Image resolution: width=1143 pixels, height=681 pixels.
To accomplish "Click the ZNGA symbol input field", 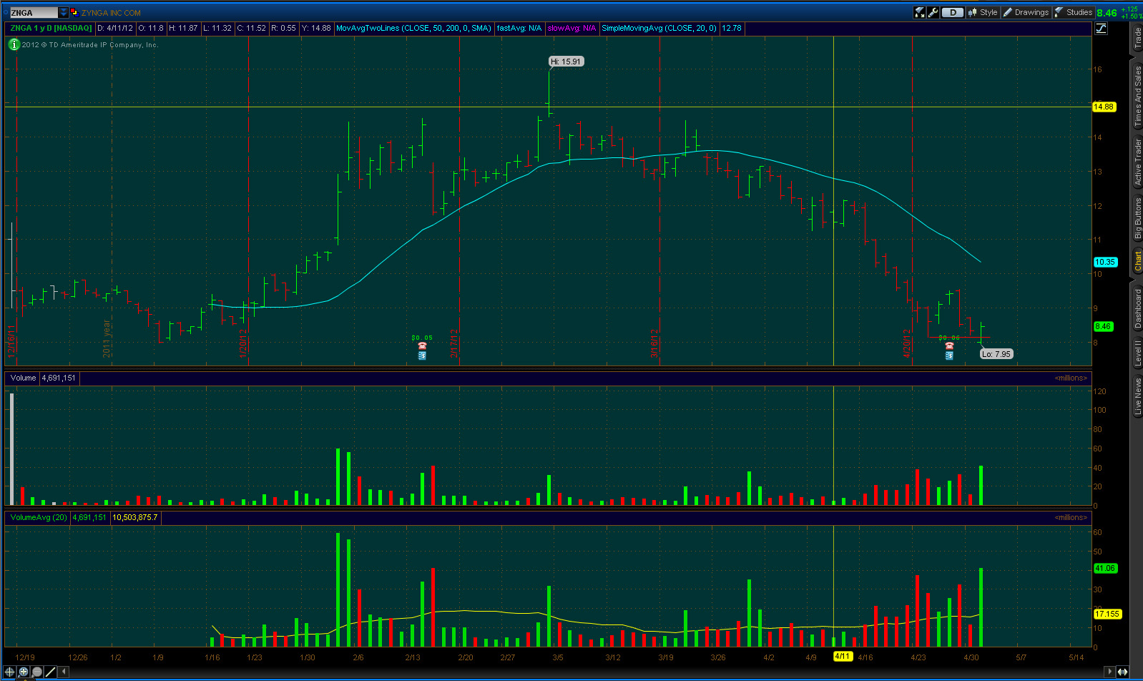I will coord(33,13).
